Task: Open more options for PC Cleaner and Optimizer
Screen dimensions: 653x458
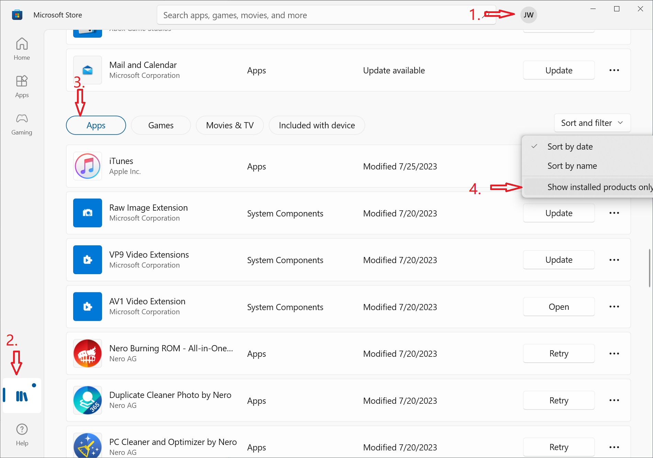Action: click(614, 447)
